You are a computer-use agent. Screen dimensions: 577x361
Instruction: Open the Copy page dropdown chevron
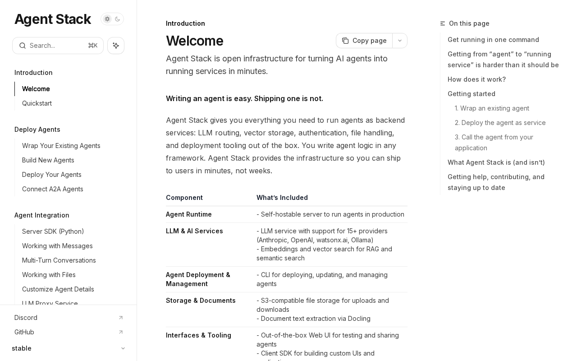click(400, 41)
